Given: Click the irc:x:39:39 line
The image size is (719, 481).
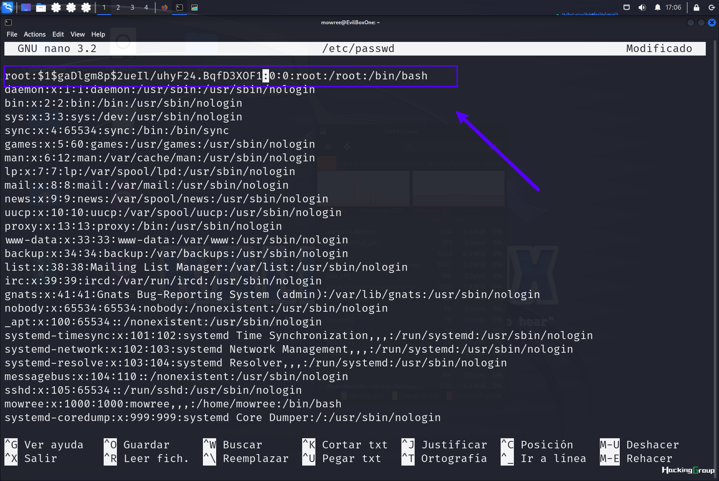Looking at the screenshot, I should point(163,281).
